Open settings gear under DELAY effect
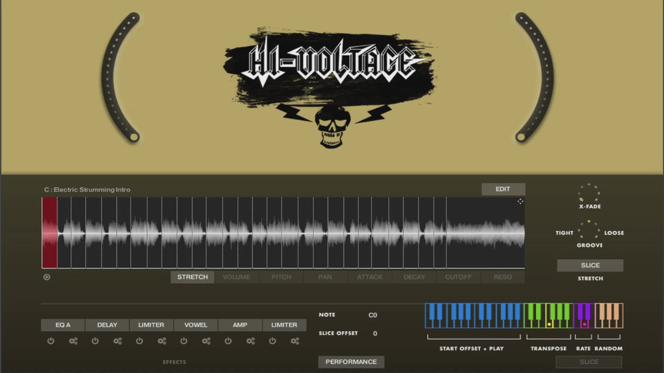Image resolution: width=664 pixels, height=373 pixels. (x=117, y=342)
